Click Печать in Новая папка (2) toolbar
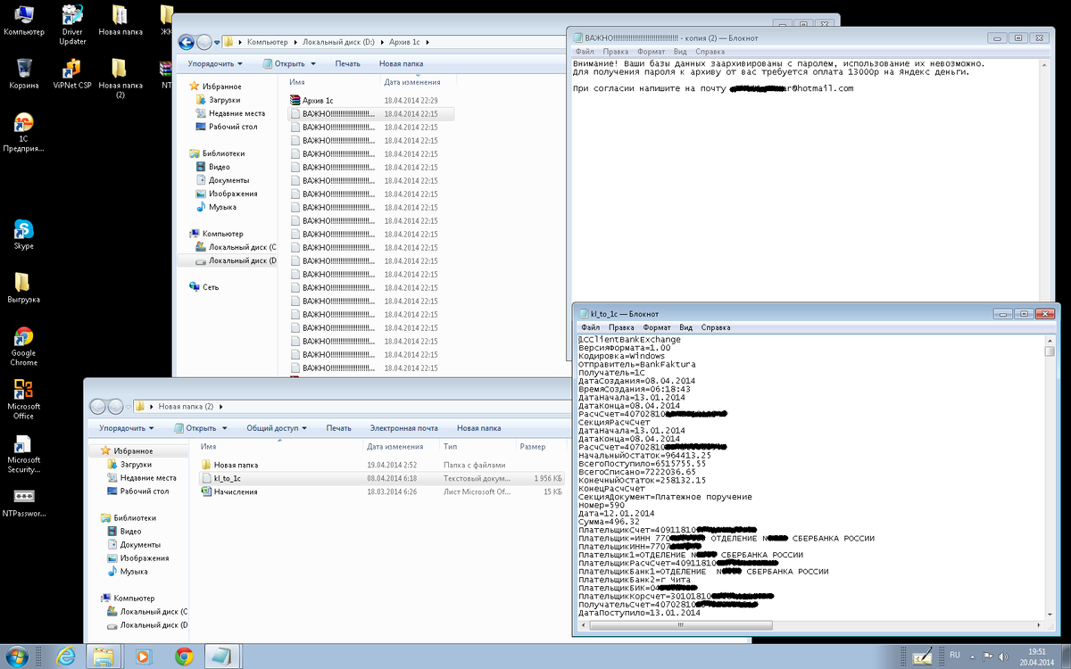 click(339, 428)
